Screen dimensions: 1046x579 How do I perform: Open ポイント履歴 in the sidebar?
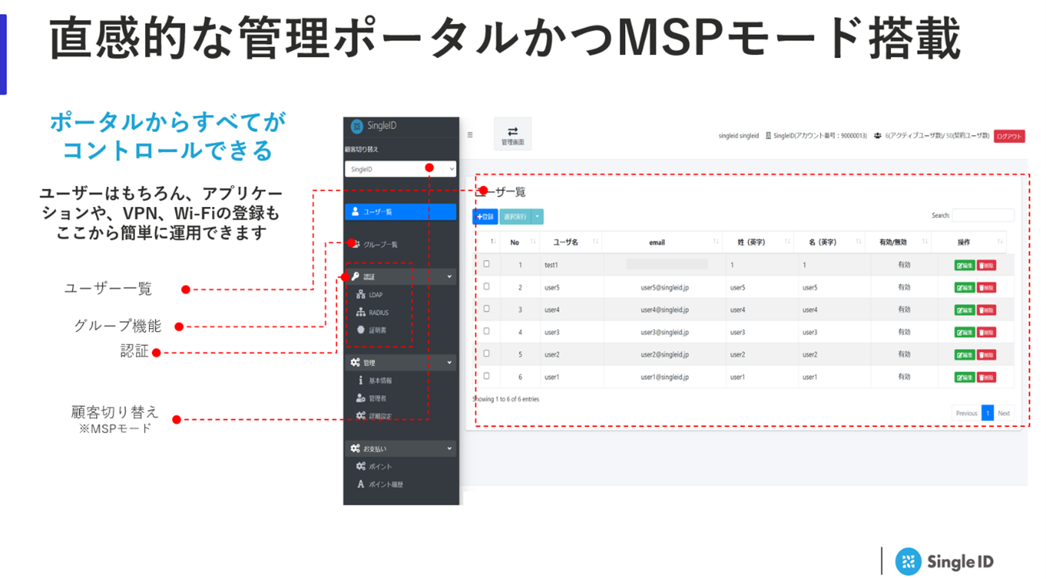[x=386, y=484]
